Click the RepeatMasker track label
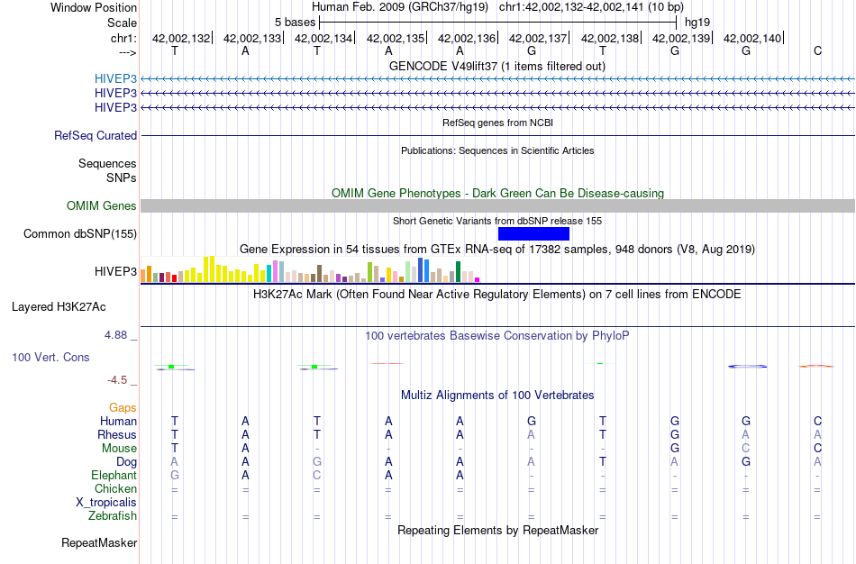 tap(99, 542)
